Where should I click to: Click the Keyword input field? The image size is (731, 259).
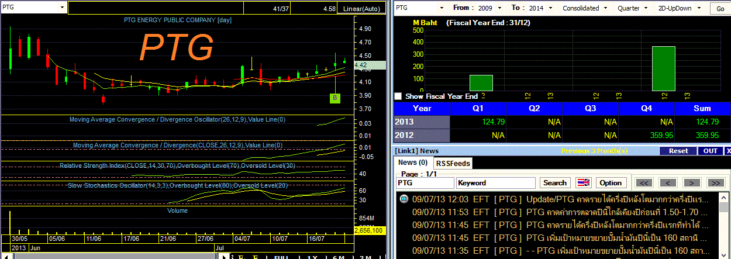(496, 183)
